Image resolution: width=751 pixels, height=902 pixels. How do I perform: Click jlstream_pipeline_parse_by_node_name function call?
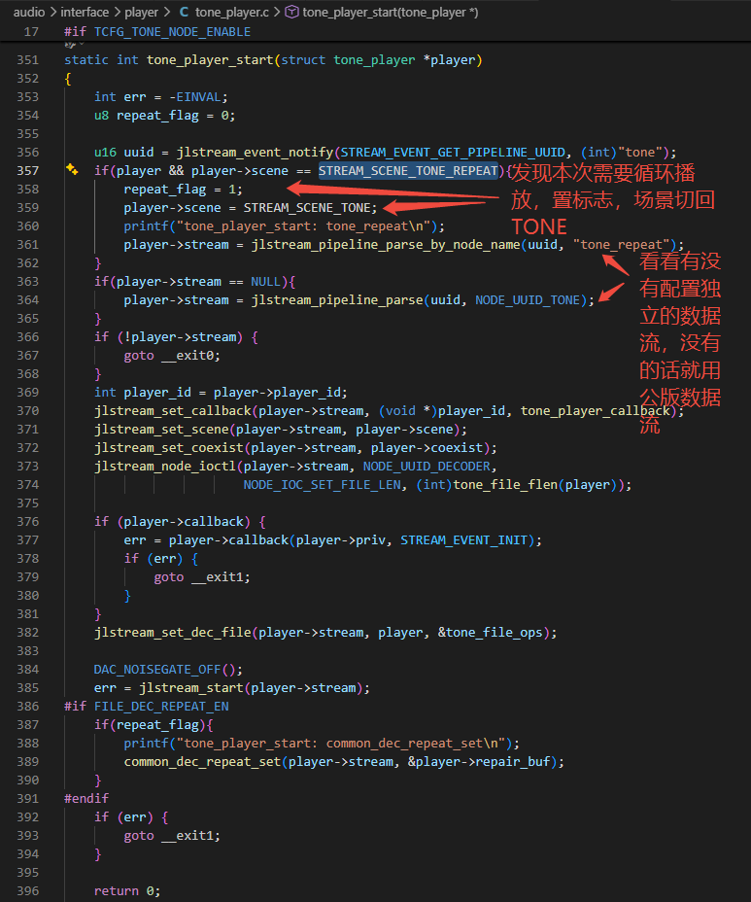click(x=386, y=245)
